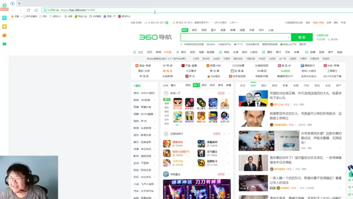Open the 工商银行 link
The height and width of the screenshot is (199, 353).
pos(332,71)
